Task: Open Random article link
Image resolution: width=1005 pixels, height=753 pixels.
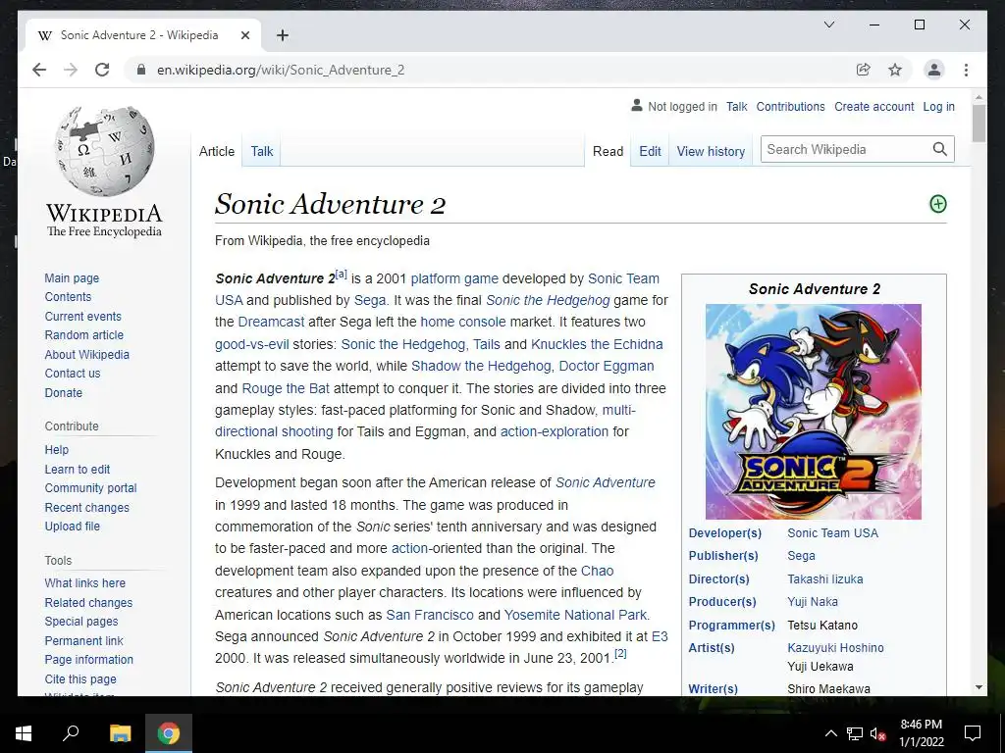Action: coord(84,335)
